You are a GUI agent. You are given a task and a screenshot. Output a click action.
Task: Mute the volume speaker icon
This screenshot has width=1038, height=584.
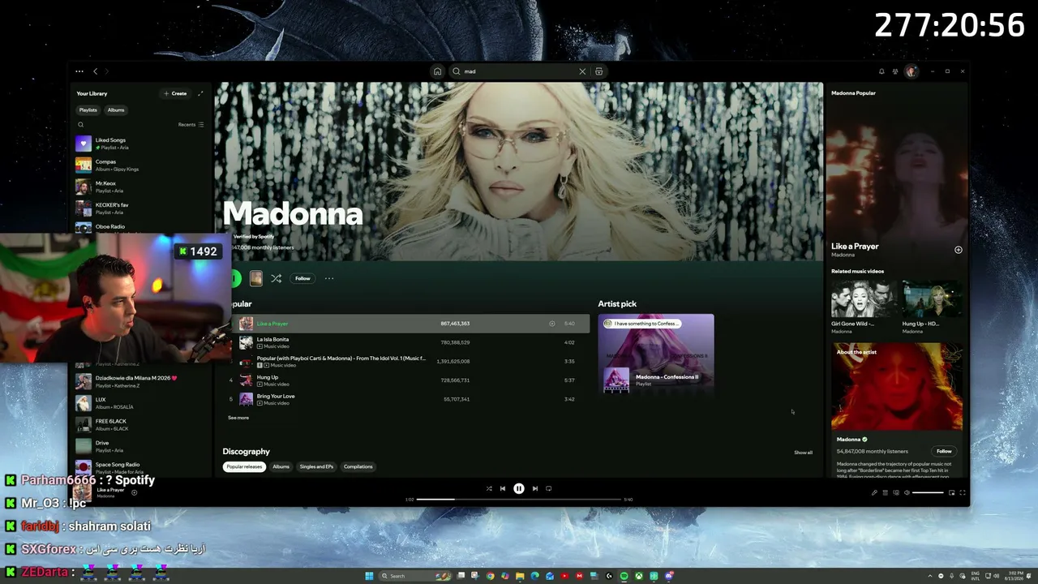(907, 492)
